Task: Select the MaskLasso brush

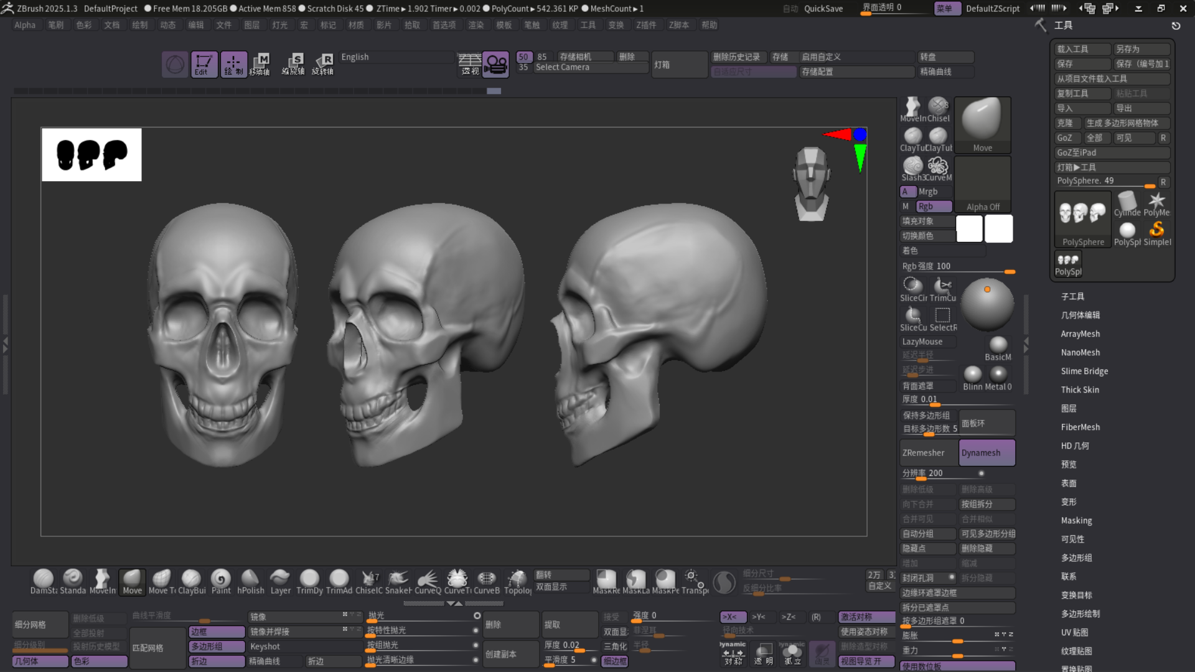Action: point(635,582)
